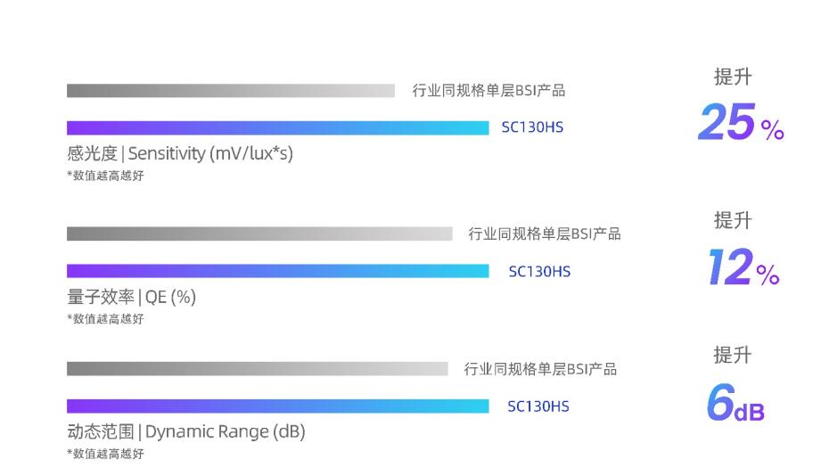Screen dimensions: 821x476
Task: Click the *数值越高越好 note under Sensitivity
Action: (105, 176)
